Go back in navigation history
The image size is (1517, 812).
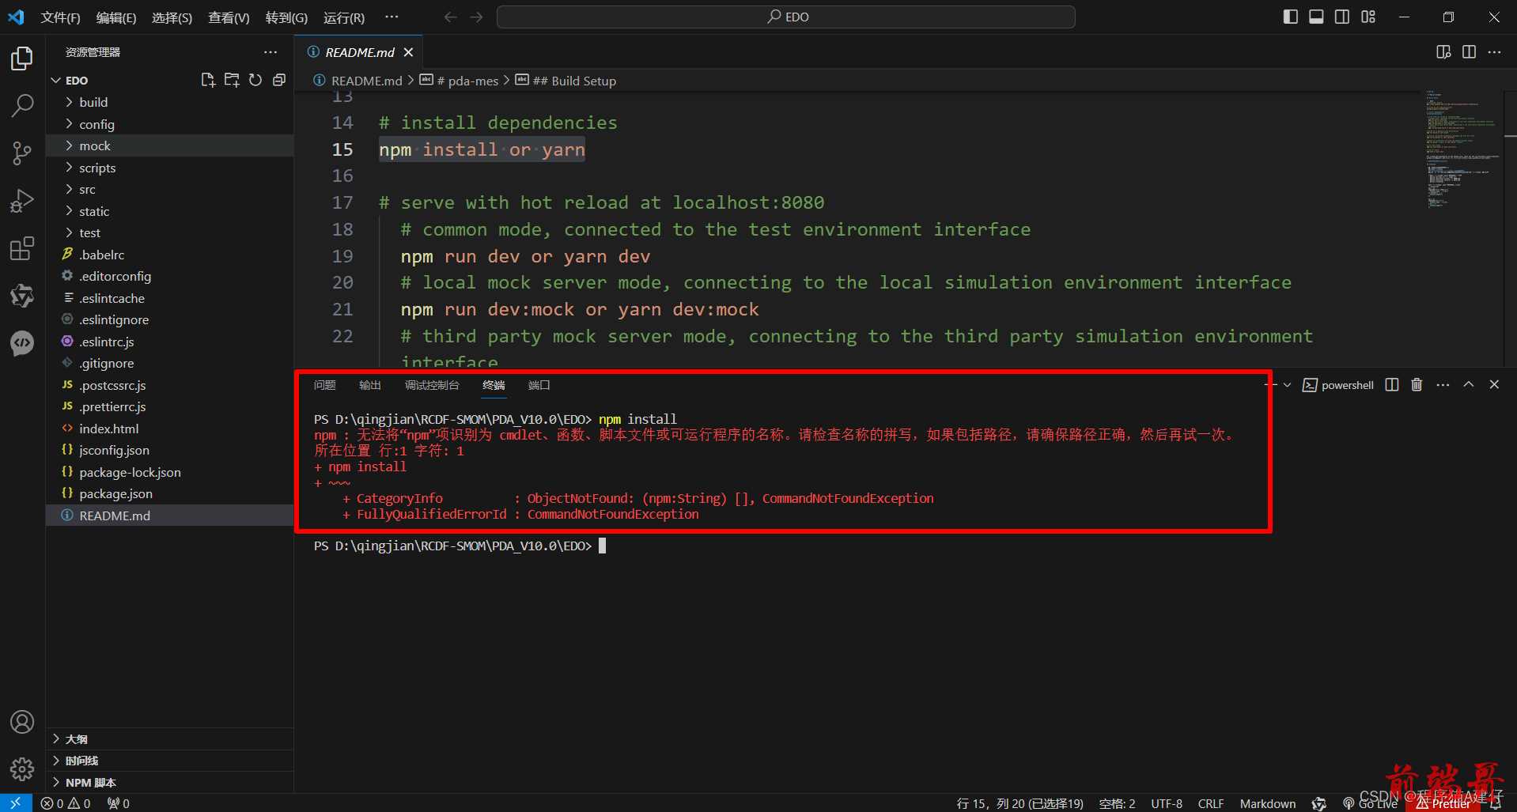(x=450, y=17)
